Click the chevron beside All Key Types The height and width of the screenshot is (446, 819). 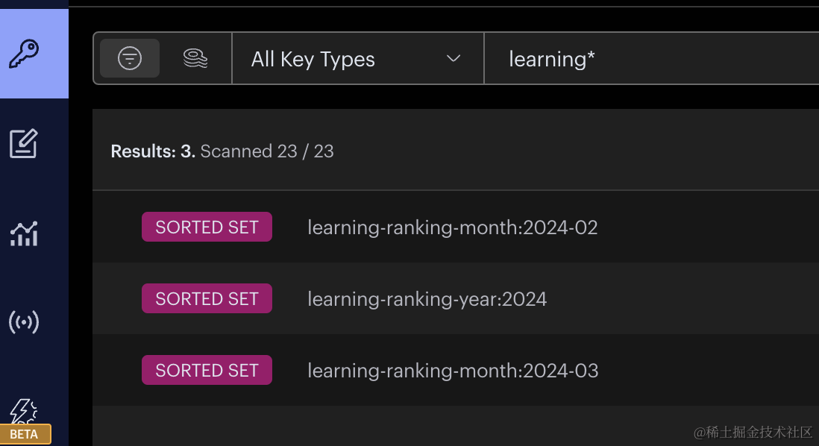coord(453,59)
